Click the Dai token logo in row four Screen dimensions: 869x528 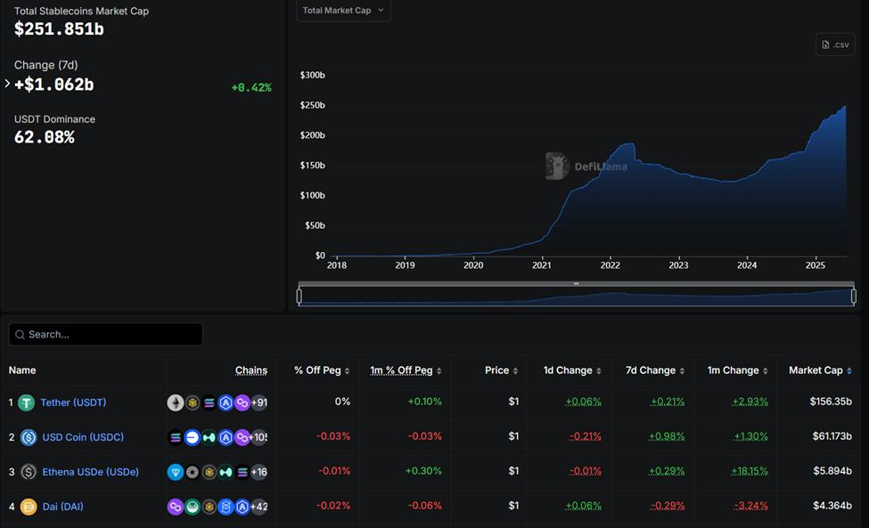click(28, 506)
